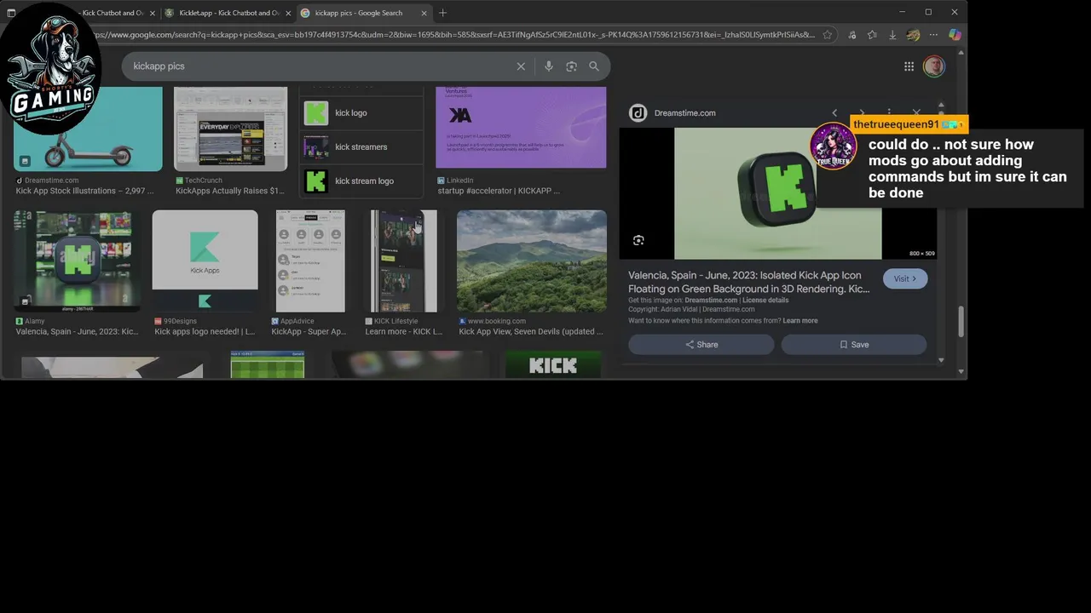The width and height of the screenshot is (1091, 613).
Task: Launch the Copilot sidebar icon
Action: coord(955,35)
